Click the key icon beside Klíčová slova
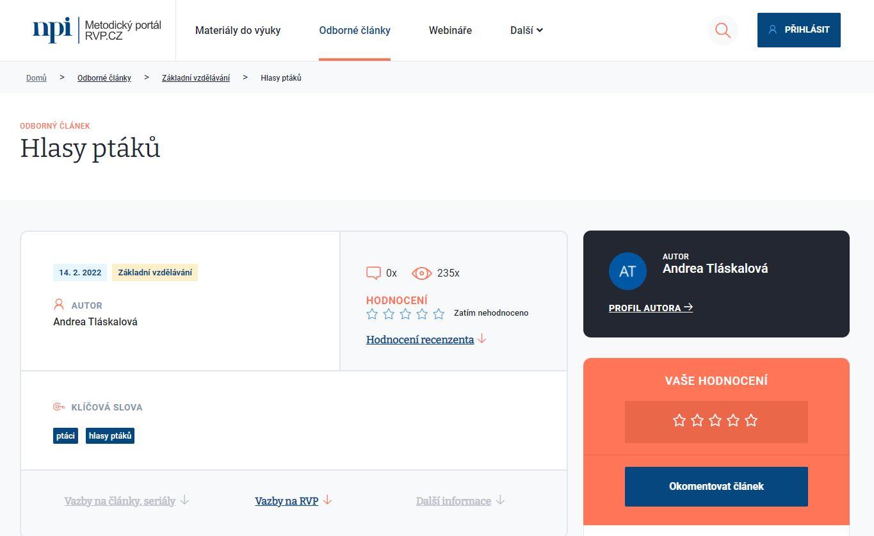This screenshot has height=536, width=874. [59, 407]
